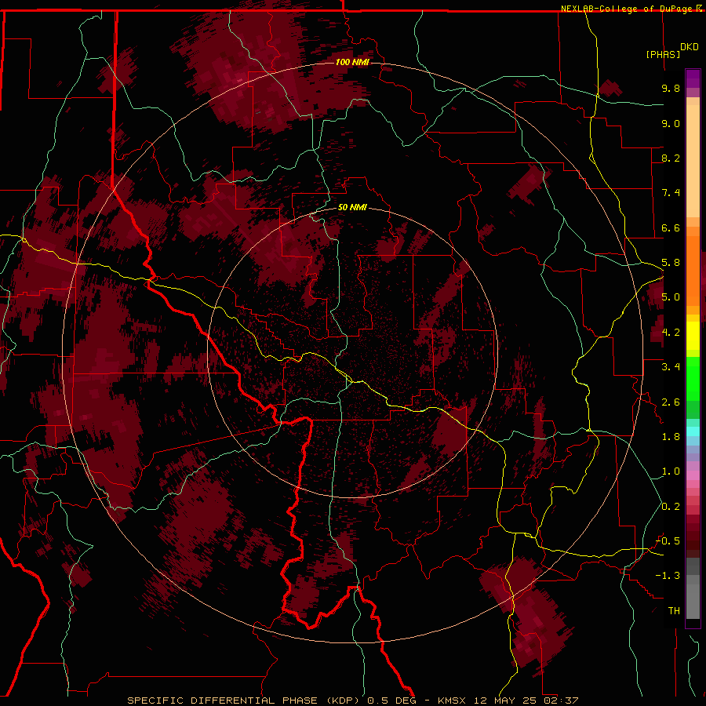Click the 4.2 value on the scale
This screenshot has width=706, height=706.
671,333
